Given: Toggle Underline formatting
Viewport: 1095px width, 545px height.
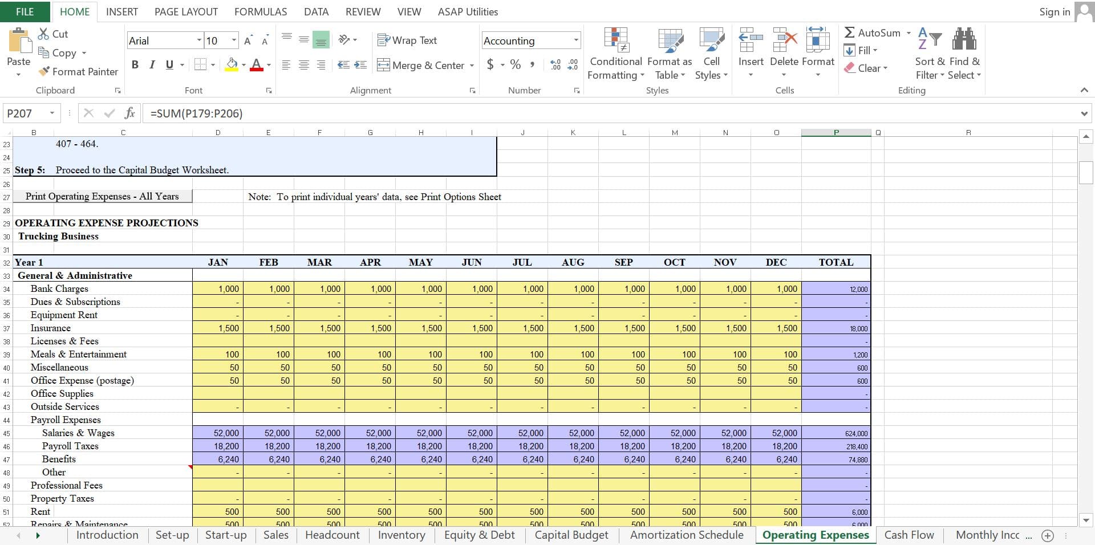Looking at the screenshot, I should point(169,64).
